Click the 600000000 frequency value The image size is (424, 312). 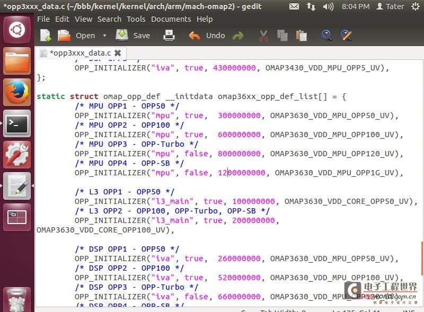click(239, 135)
